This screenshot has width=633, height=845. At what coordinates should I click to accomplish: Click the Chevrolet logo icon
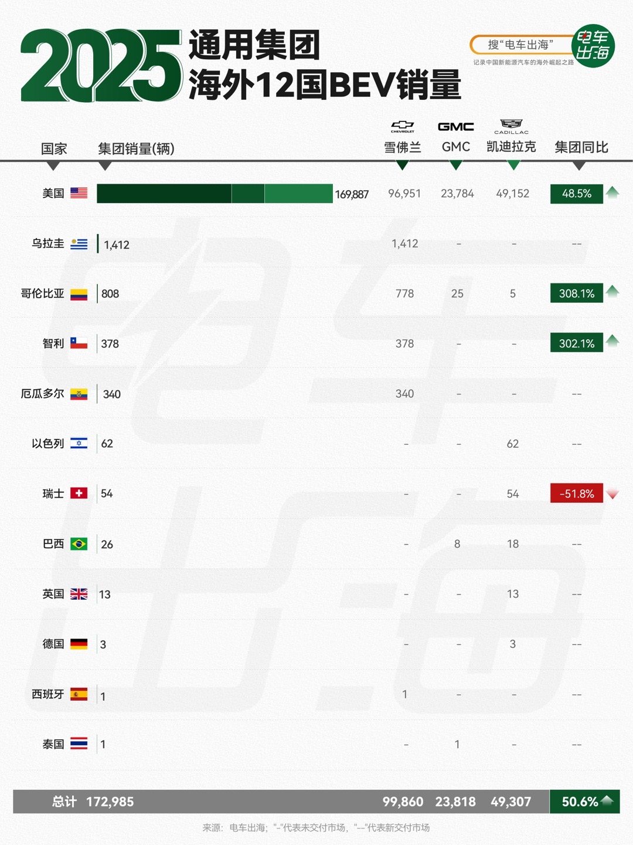(403, 126)
